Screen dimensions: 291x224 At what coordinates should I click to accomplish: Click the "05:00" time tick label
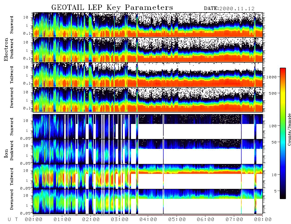pos(177,219)
